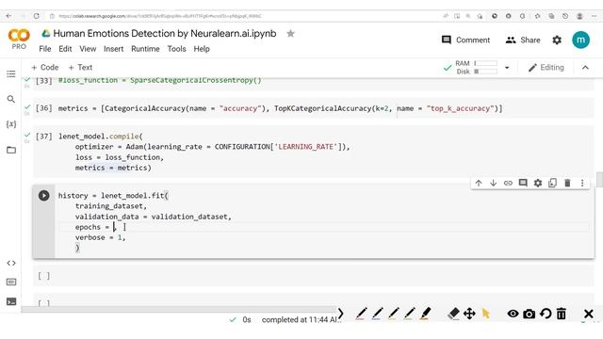This screenshot has width=603, height=339.
Task: Star the notebook
Action: [291, 34]
